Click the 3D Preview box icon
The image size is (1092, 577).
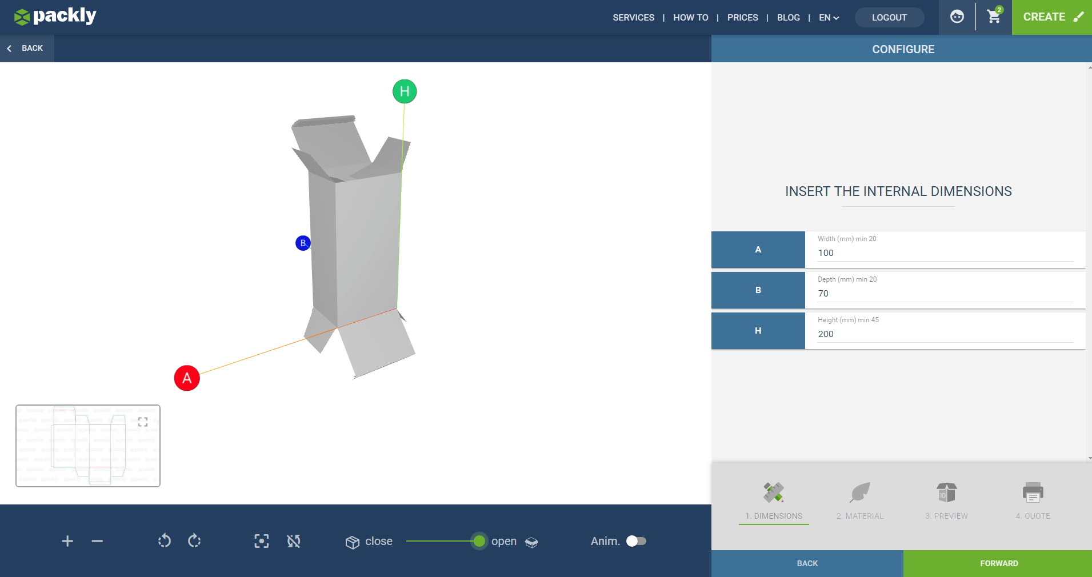point(946,492)
